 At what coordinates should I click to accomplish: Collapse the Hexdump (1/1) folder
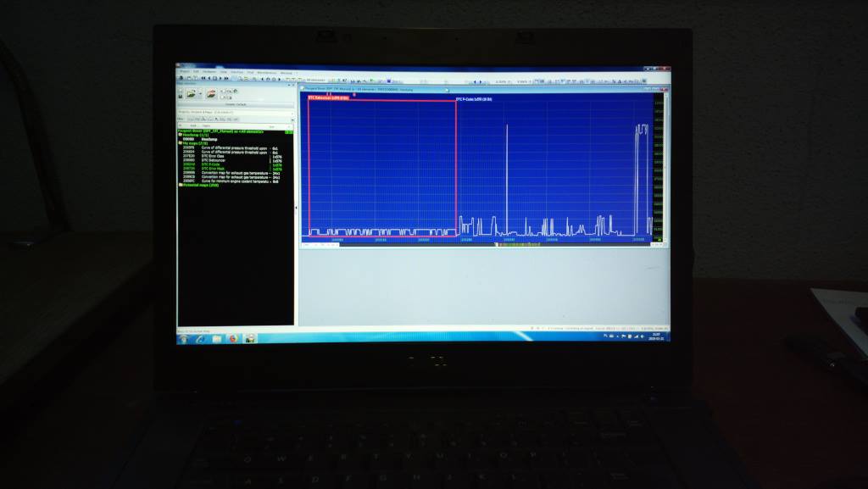181,135
